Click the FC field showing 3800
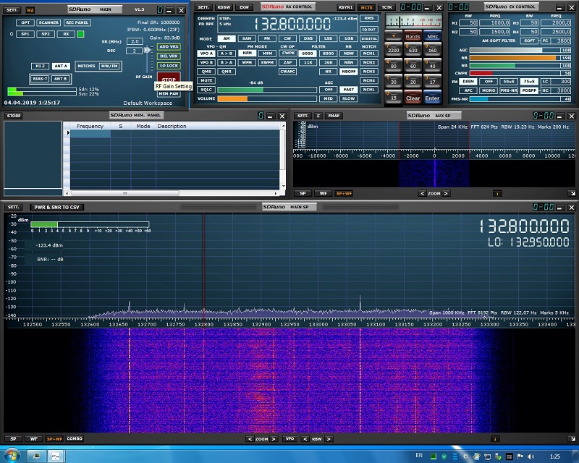Viewport: 579px width, 463px height. (x=560, y=41)
